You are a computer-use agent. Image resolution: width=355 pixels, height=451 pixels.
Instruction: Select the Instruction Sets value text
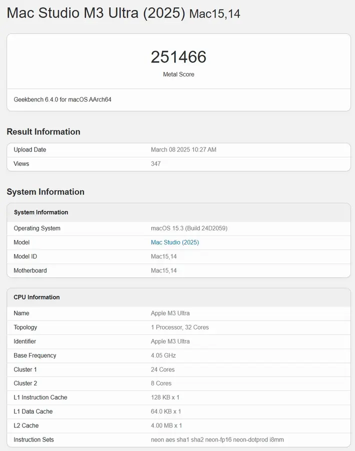(x=217, y=439)
